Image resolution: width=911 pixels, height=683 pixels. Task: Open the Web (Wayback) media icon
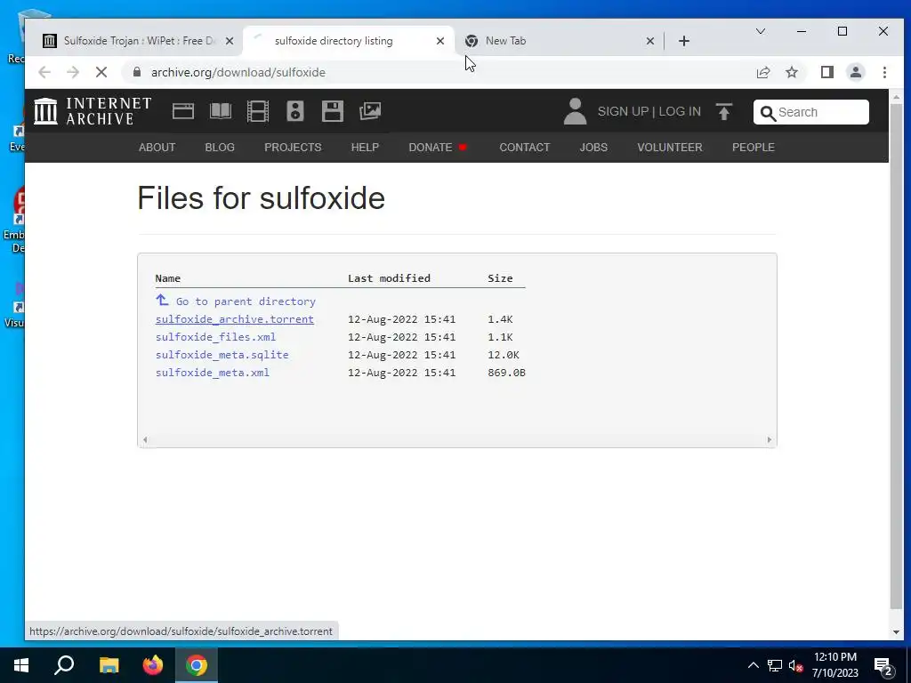(x=183, y=111)
